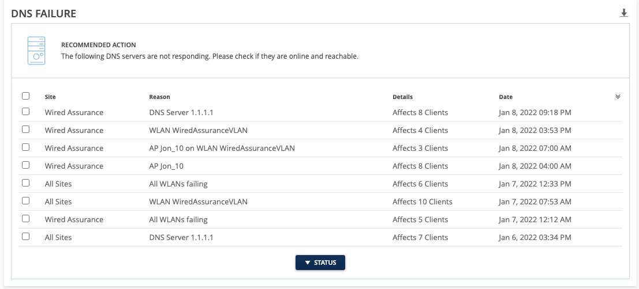The image size is (639, 289).
Task: Select the Affects 6 Clients row
Action: tap(420, 184)
